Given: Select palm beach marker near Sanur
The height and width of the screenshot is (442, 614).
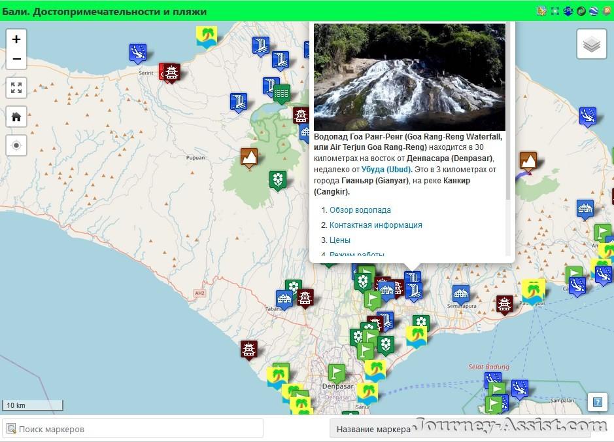Looking at the screenshot, I should point(367,394).
